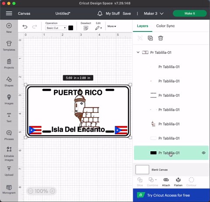Click the Undo arrow
The width and height of the screenshot is (210, 202).
click(25, 27)
